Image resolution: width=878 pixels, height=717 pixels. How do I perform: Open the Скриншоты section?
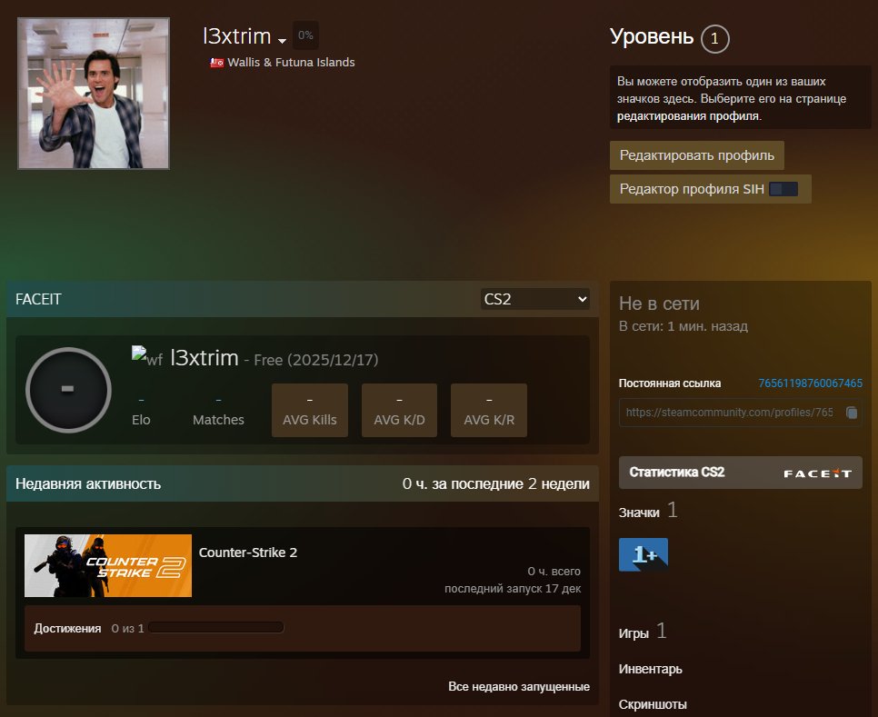653,704
